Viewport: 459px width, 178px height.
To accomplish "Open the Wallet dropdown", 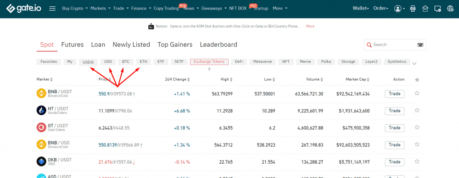I will click(361, 9).
